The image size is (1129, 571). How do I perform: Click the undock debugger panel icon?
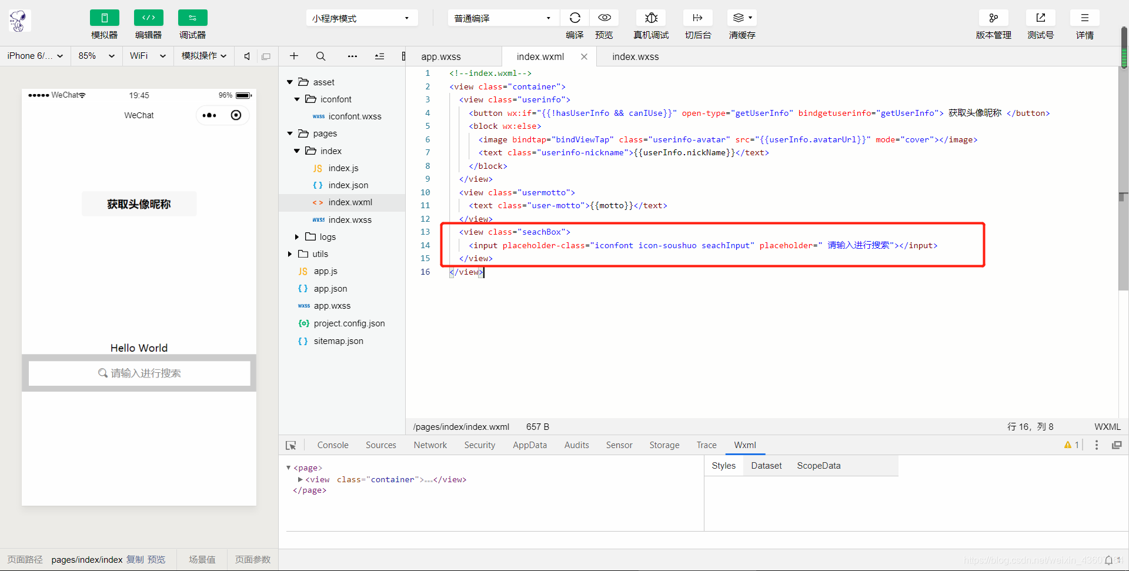pyautogui.click(x=1117, y=445)
